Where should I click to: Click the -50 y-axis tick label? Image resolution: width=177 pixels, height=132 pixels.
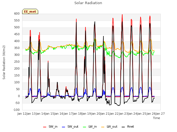pyautogui.click(x=17, y=103)
